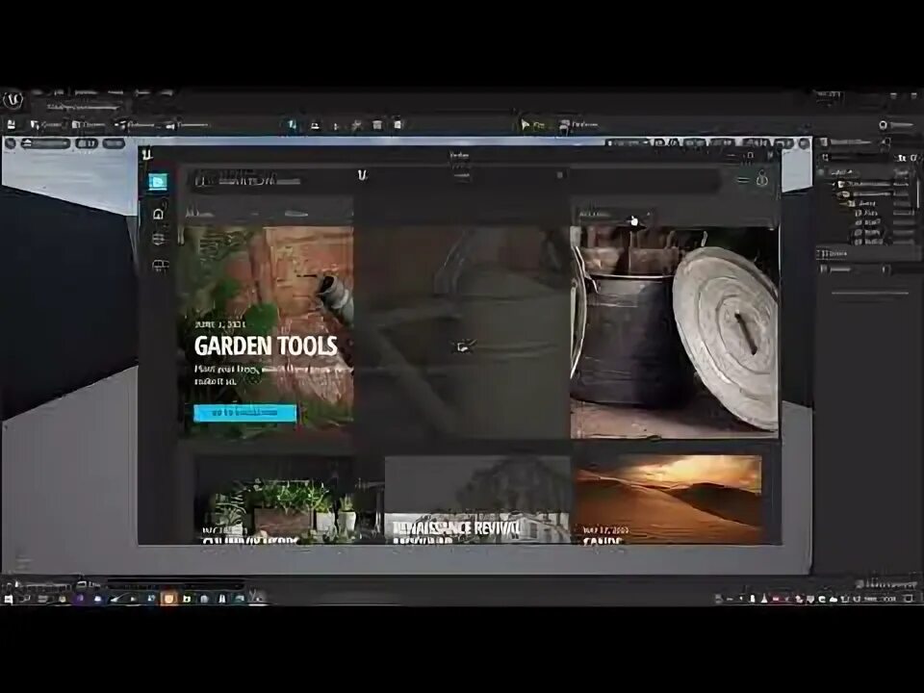Open the viewport options hamburger menu
Image resolution: width=924 pixels, height=693 pixels.
(x=10, y=143)
